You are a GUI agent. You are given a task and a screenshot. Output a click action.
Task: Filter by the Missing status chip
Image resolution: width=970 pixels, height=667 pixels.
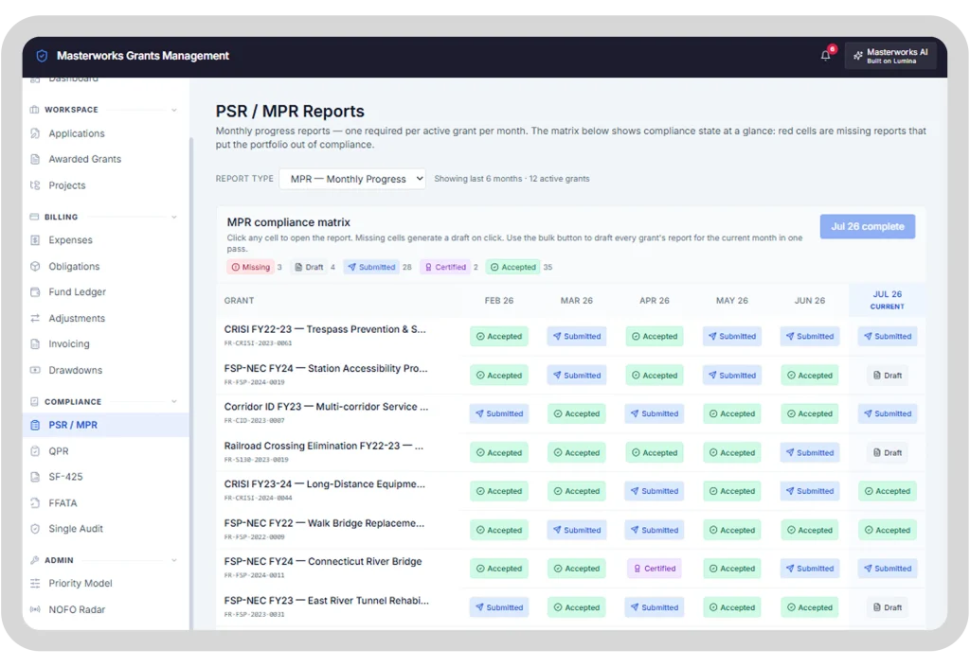(x=250, y=267)
